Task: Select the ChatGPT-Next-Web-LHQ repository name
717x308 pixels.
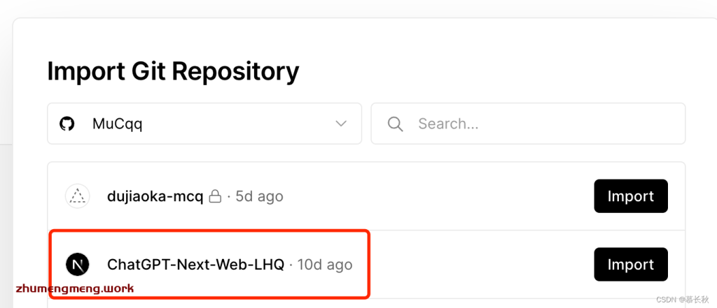Action: click(x=196, y=264)
